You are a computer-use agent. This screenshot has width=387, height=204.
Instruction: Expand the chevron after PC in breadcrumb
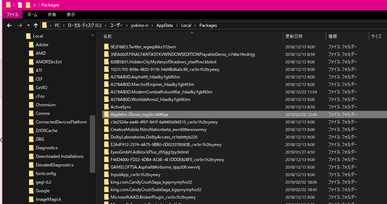(64, 25)
